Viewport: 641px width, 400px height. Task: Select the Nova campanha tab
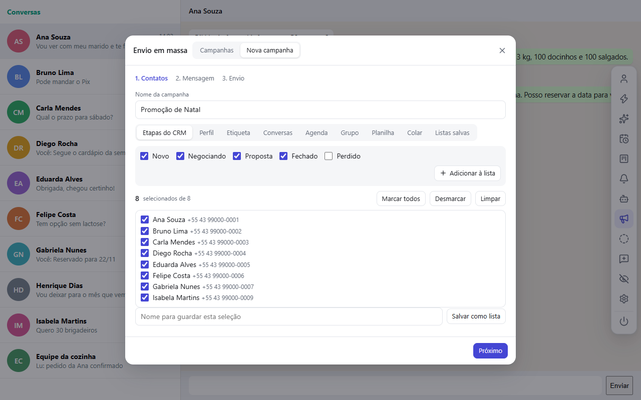pos(270,50)
